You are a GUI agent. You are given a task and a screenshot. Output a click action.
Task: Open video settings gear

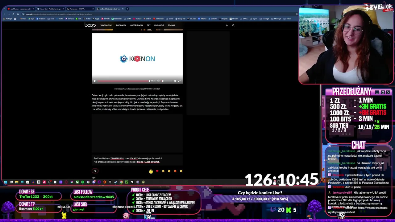click(x=175, y=81)
